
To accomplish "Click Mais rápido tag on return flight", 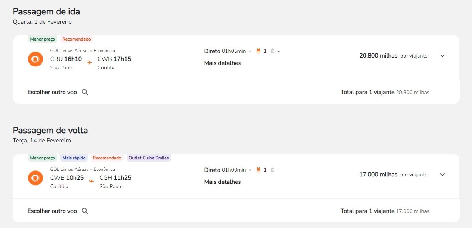I will 74,158.
